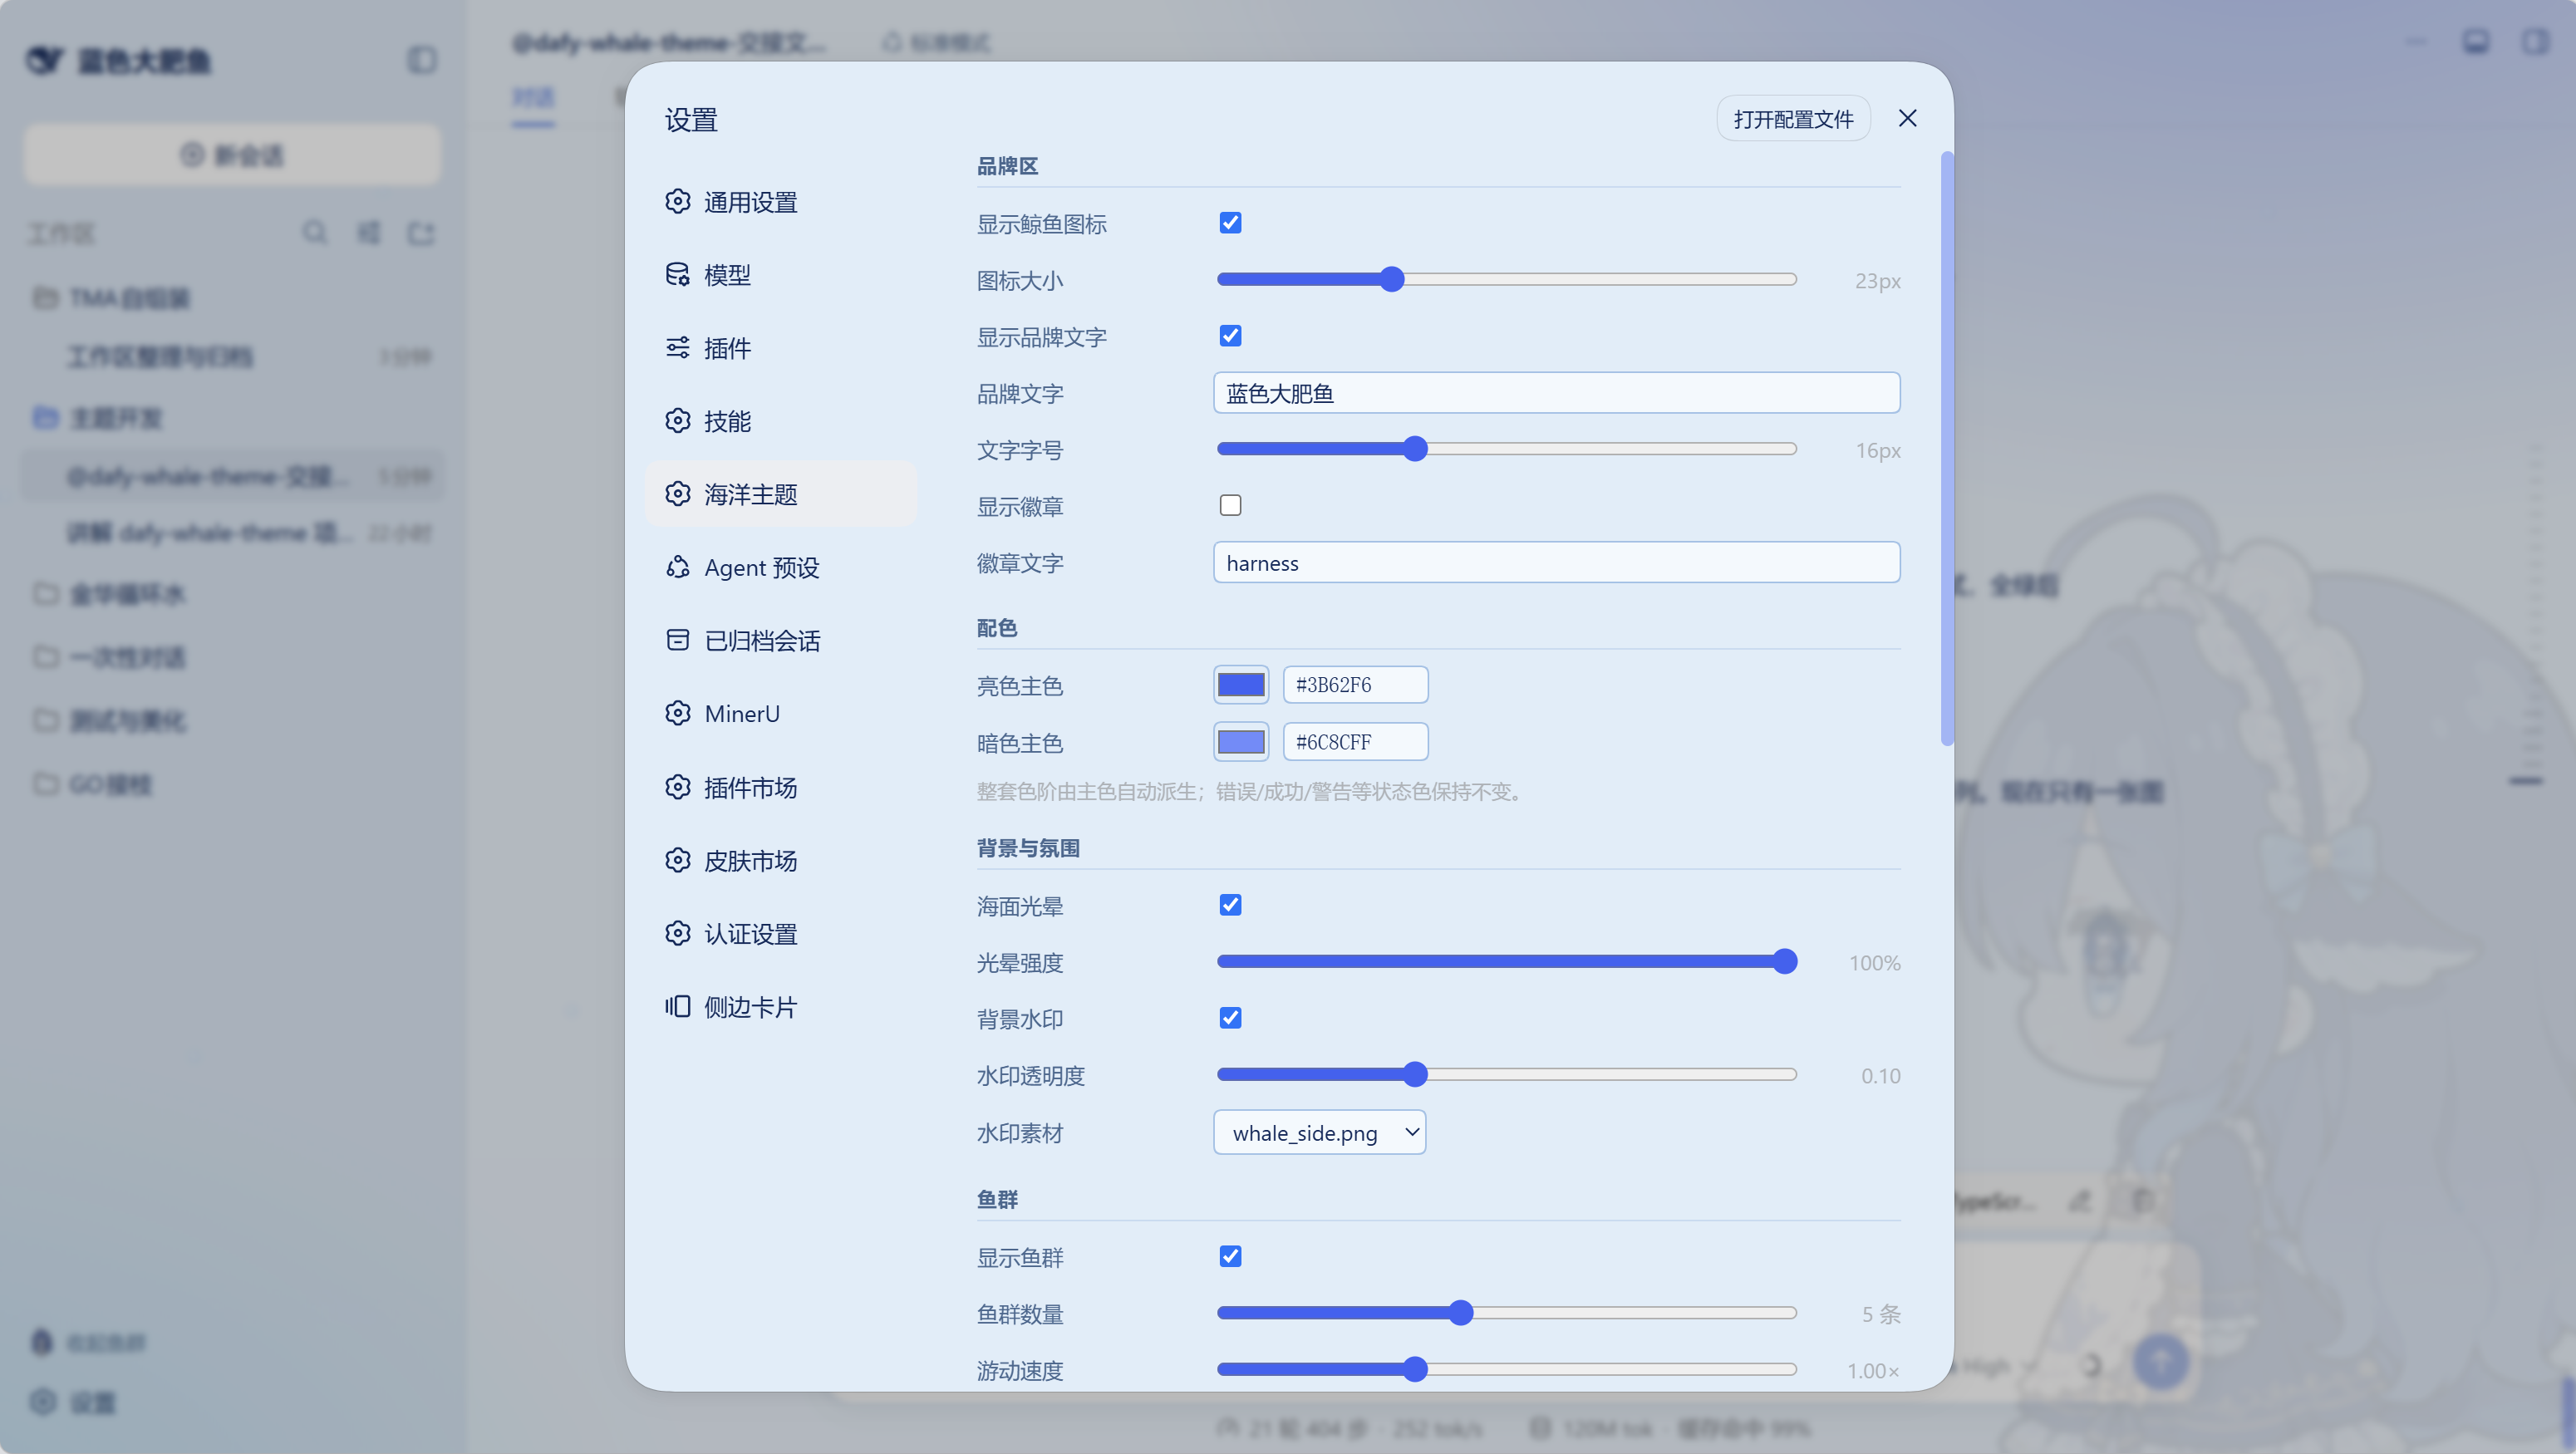Open the 皮肤市场 settings section
Viewport: 2576px width, 1454px height.
[x=780, y=860]
